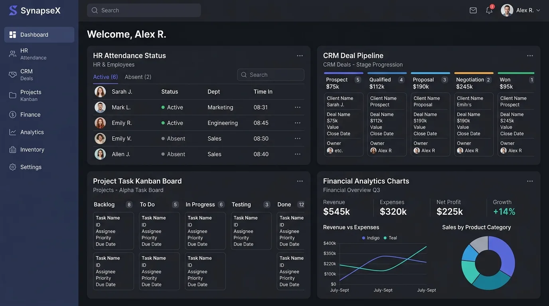Screen dimensions: 549x306
Task: Open HR Attendance in sidebar
Action: (x=39, y=54)
